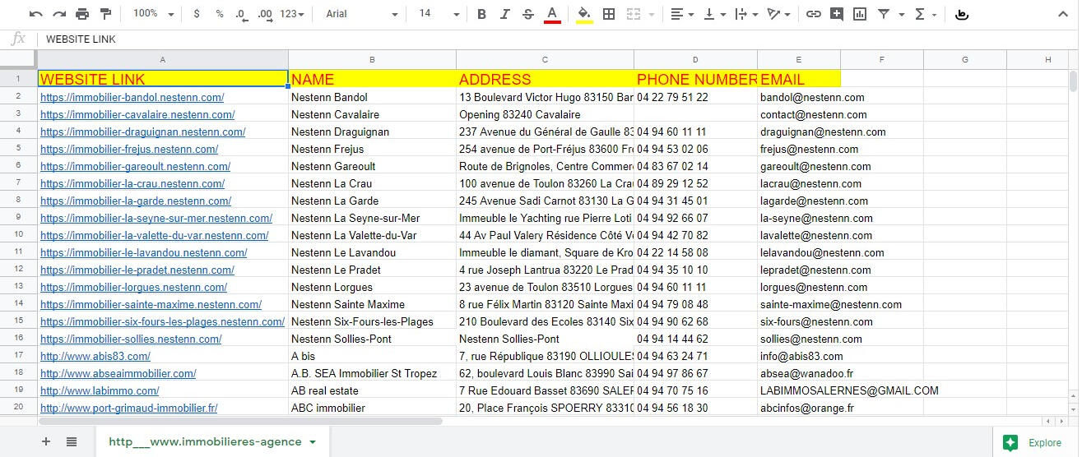This screenshot has width=1082, height=457.
Task: Open the Arial font family dropdown
Action: coord(361,14)
